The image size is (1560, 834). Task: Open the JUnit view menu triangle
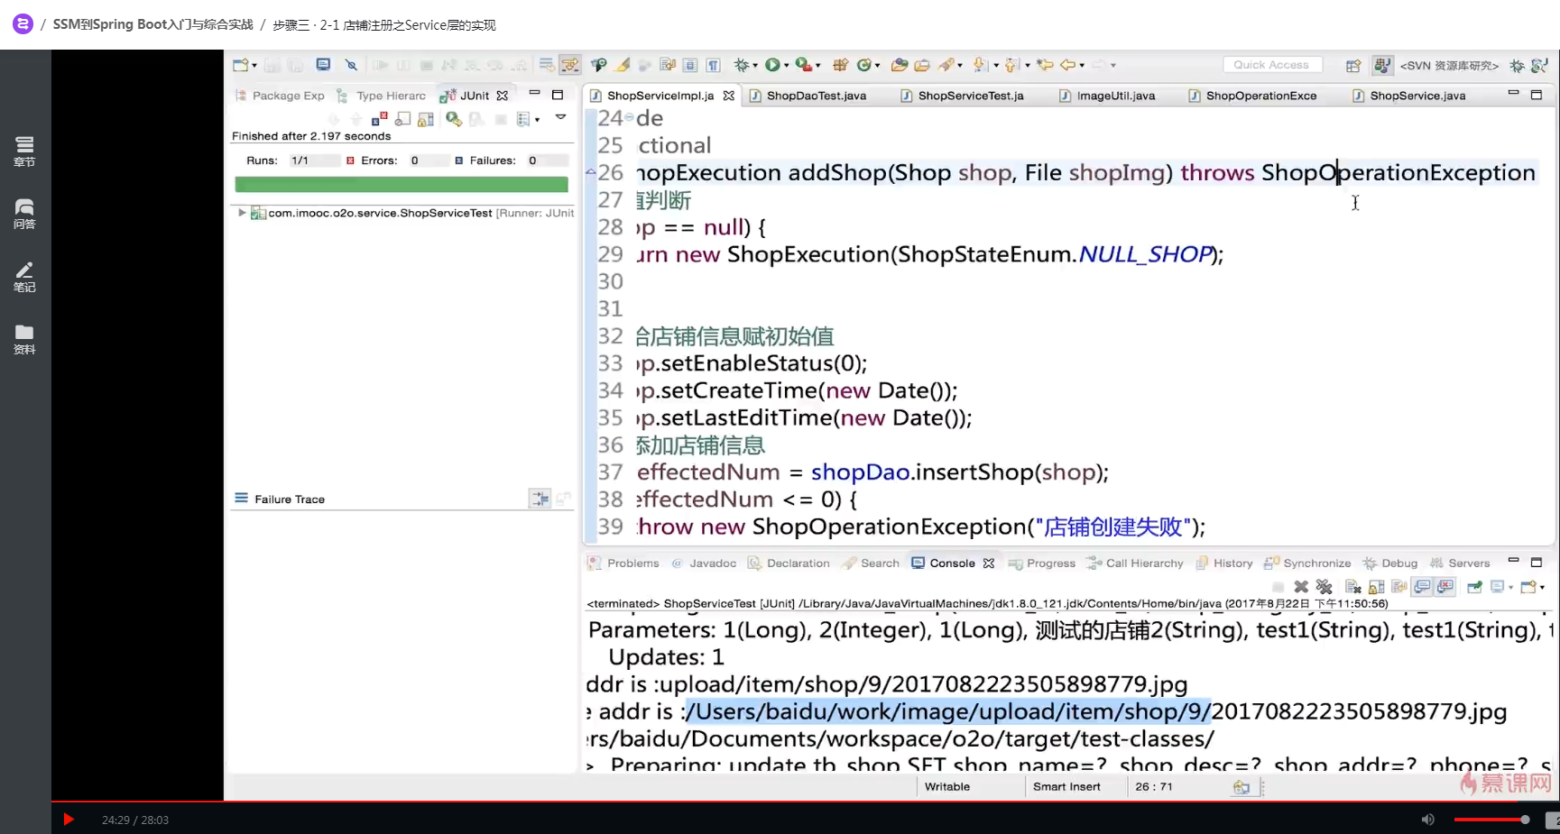pyautogui.click(x=560, y=117)
